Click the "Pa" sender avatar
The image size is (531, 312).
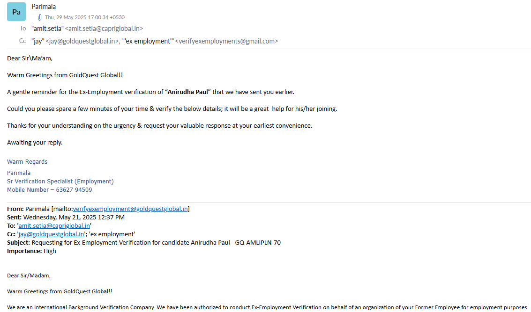pyautogui.click(x=16, y=12)
